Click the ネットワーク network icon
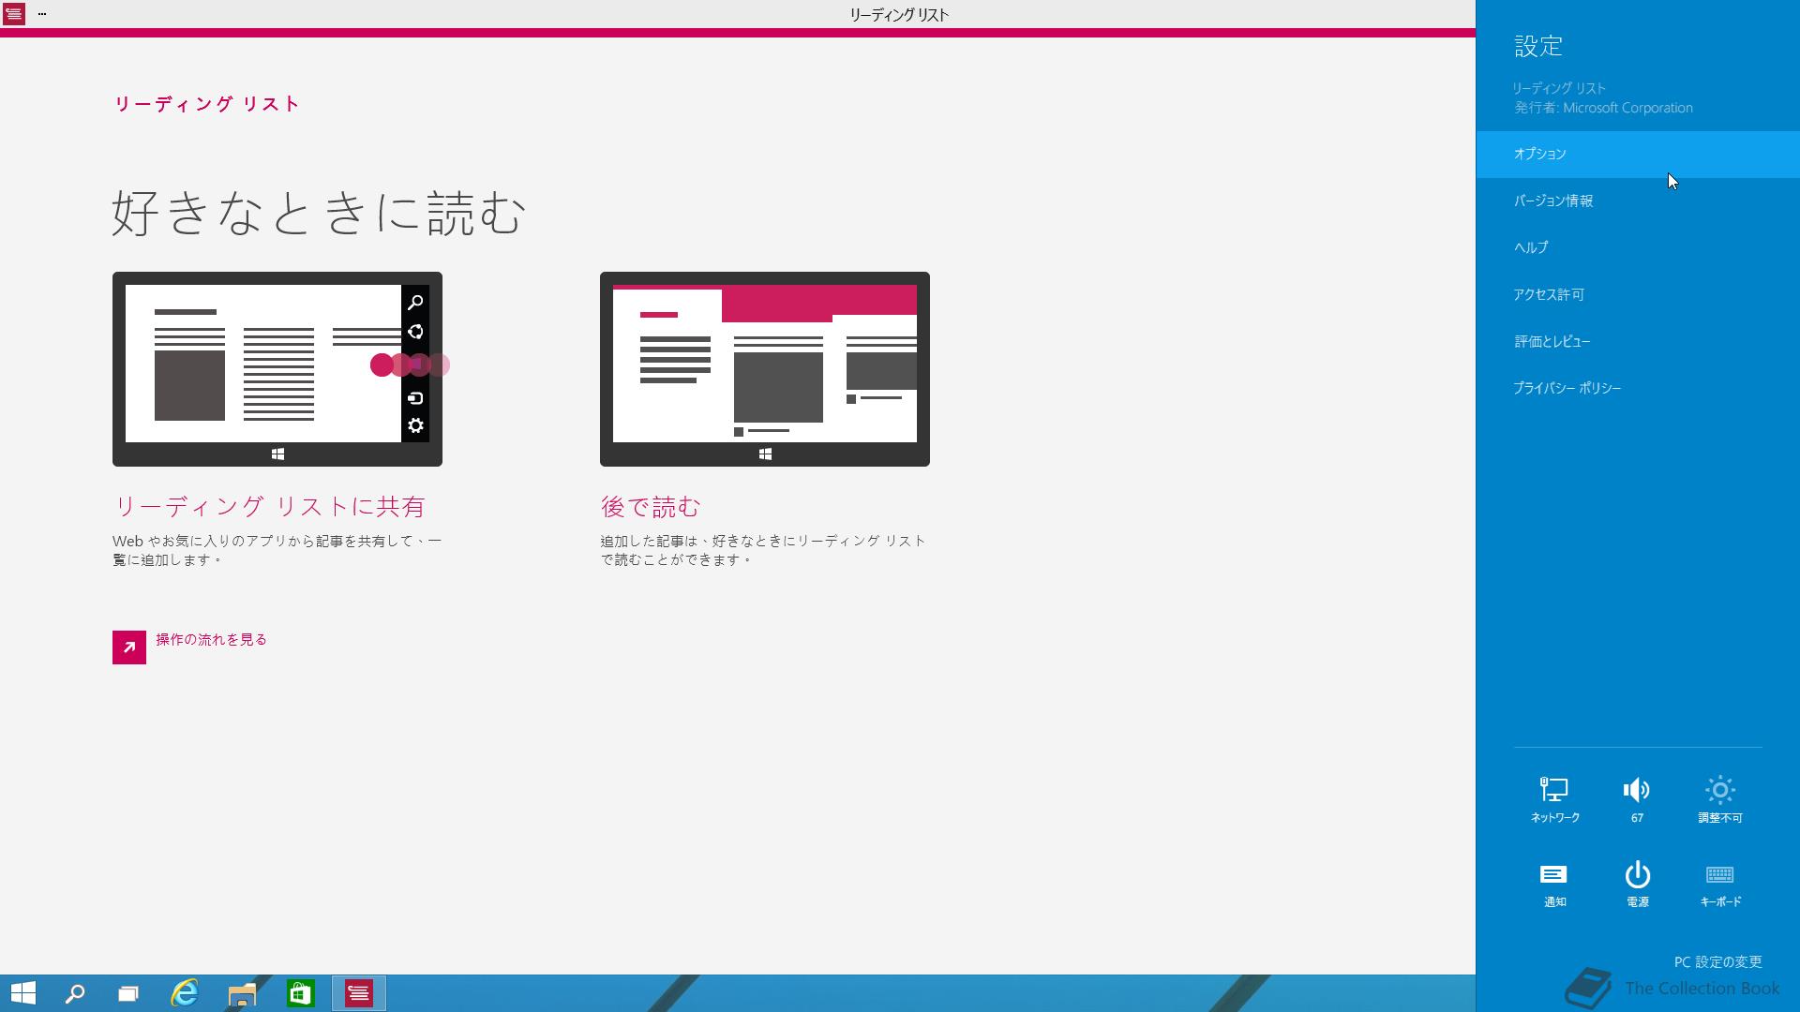Screen dimensions: 1800x1012 click(x=1554, y=799)
